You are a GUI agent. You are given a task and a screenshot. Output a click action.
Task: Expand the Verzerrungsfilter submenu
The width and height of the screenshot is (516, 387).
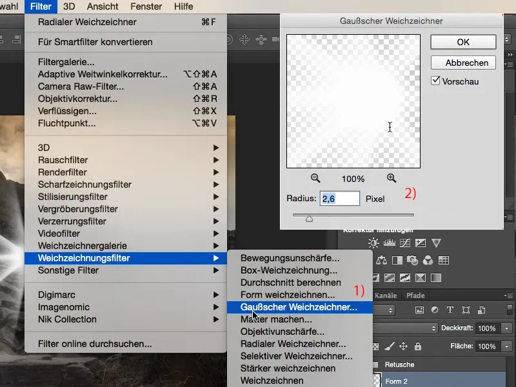pyautogui.click(x=126, y=221)
